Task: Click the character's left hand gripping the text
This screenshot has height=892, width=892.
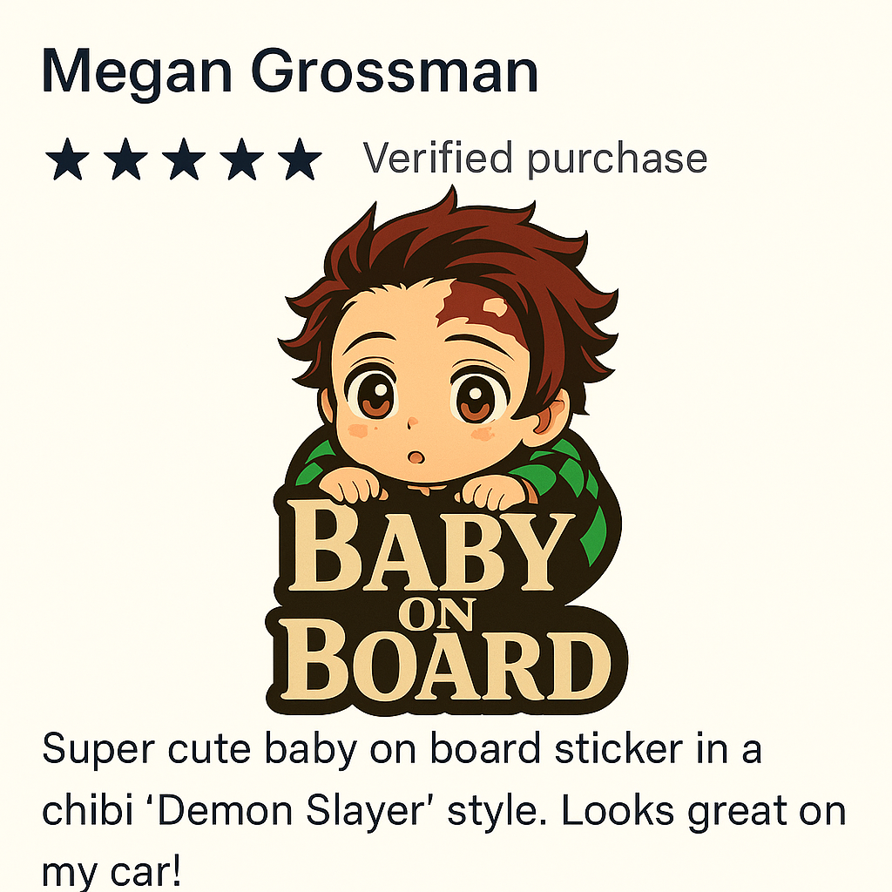Action: pos(351,488)
